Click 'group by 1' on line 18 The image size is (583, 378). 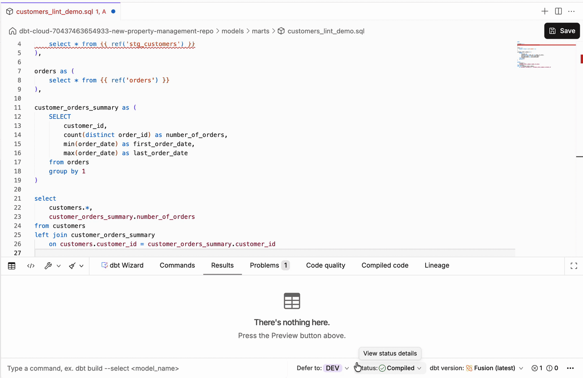67,171
